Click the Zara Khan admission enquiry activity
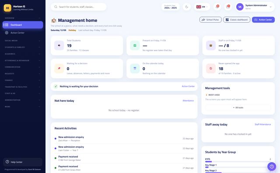Screen dimensions: 280x173 click(x=124, y=138)
